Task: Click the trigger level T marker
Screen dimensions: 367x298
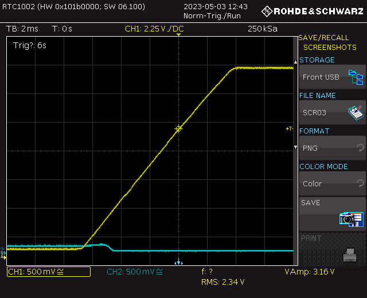Action: [x=290, y=128]
